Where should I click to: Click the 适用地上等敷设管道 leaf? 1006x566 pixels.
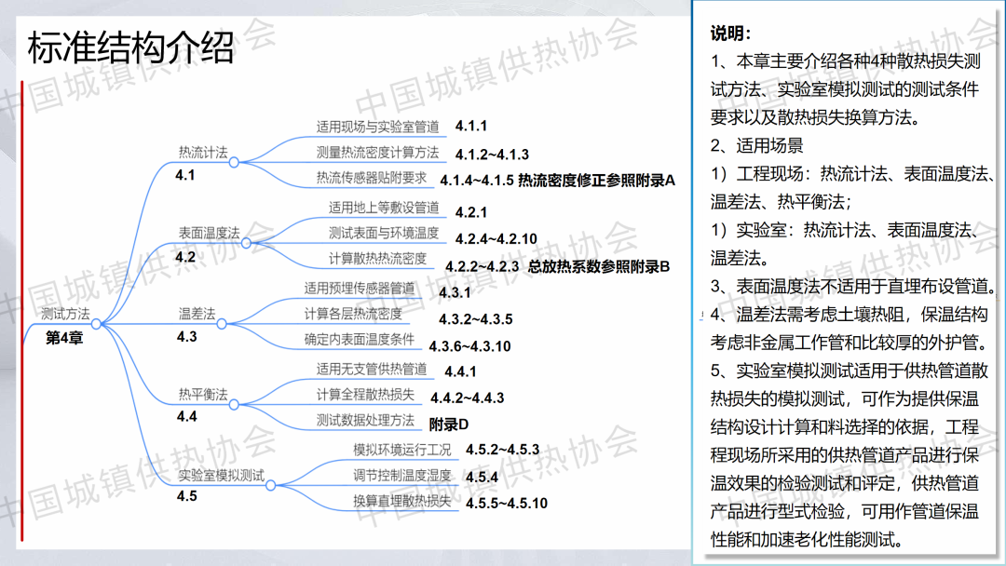click(x=383, y=208)
